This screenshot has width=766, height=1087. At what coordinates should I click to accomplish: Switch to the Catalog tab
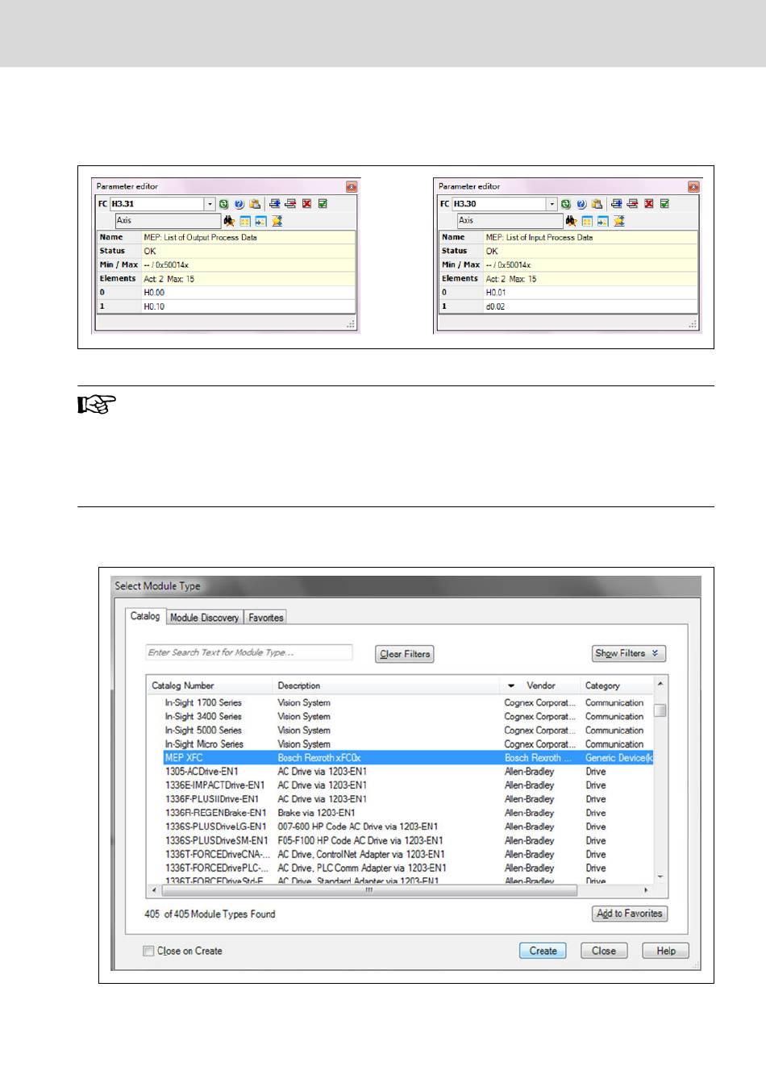pyautogui.click(x=145, y=616)
